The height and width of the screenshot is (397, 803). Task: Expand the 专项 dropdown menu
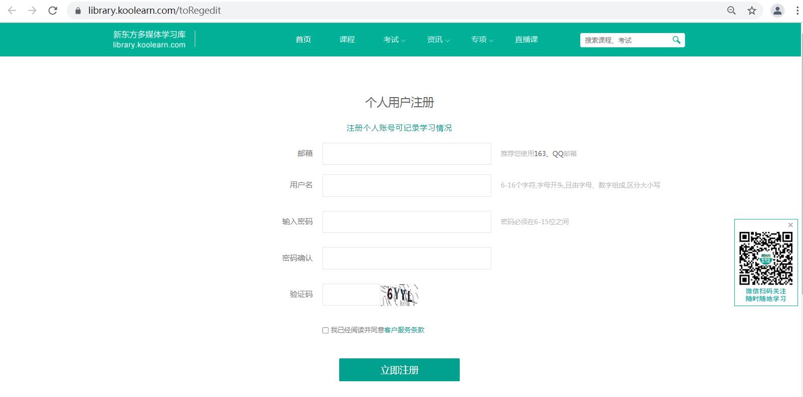(482, 40)
